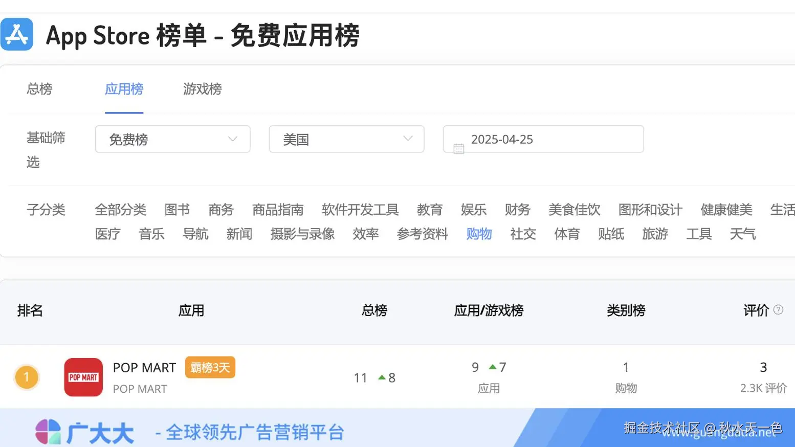Click the 类别榜 column header
Image resolution: width=795 pixels, height=447 pixels.
(626, 310)
